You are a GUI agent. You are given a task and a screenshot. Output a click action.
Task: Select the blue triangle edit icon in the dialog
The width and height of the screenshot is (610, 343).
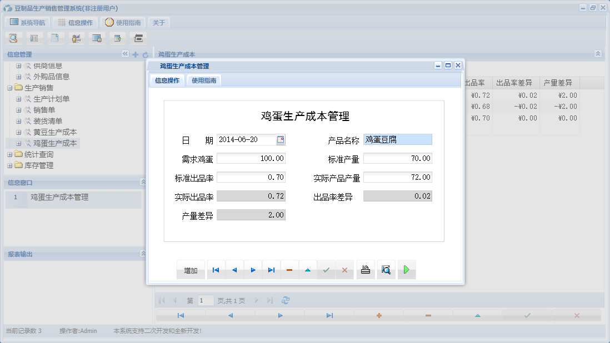308,270
